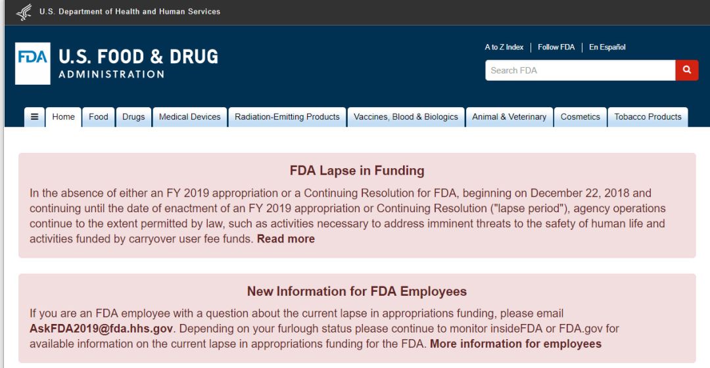Click the FDA logo icon
The height and width of the screenshot is (368, 710).
pyautogui.click(x=32, y=63)
